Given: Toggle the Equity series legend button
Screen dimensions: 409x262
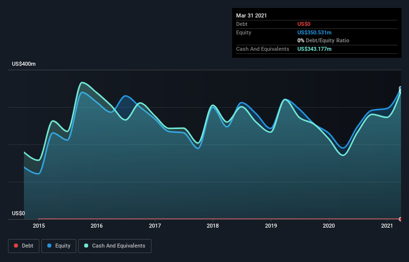Looking at the screenshot, I should point(59,246).
